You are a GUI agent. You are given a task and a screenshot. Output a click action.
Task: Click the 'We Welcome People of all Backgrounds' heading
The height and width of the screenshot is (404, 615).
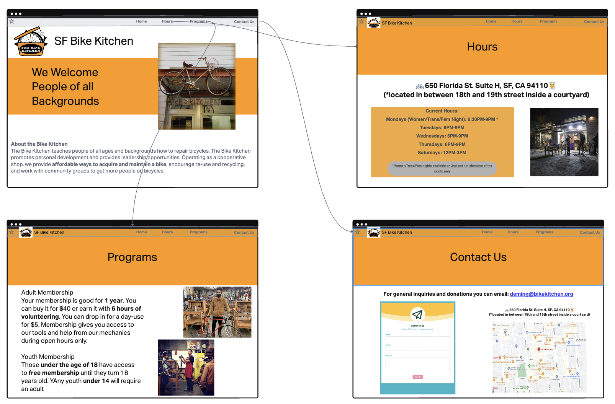click(x=65, y=86)
